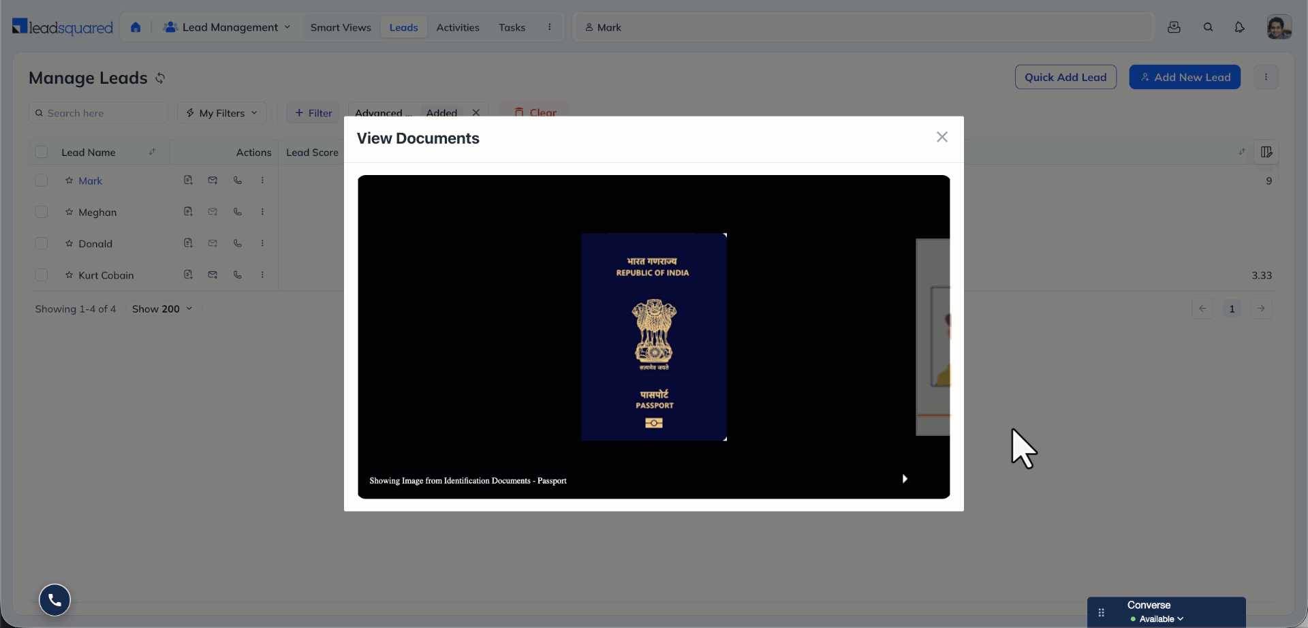Screen dimensions: 1308x628
Task: Select page 1 in pagination
Action: [x=1232, y=309]
